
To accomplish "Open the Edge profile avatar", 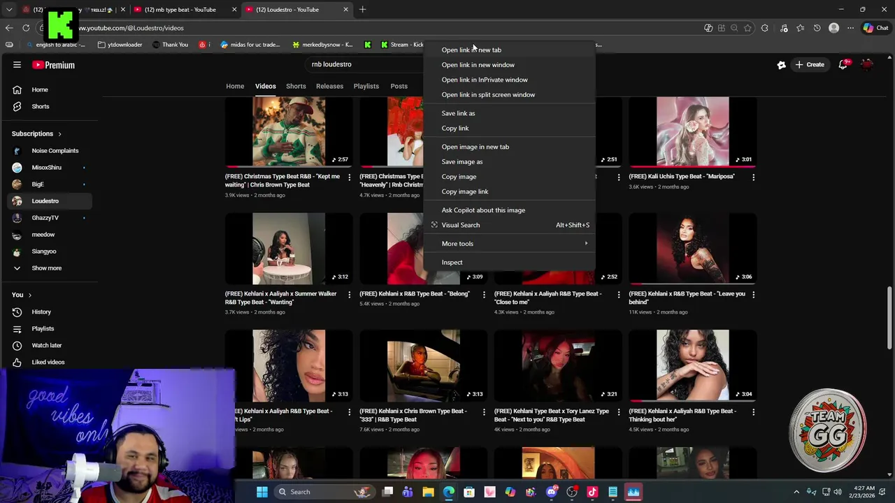I will point(833,28).
